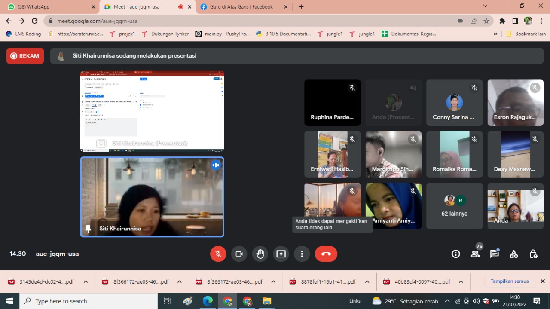550x309 pixels.
Task: Expand options for 3145de4d-dc02 PDF download
Action: (86, 282)
